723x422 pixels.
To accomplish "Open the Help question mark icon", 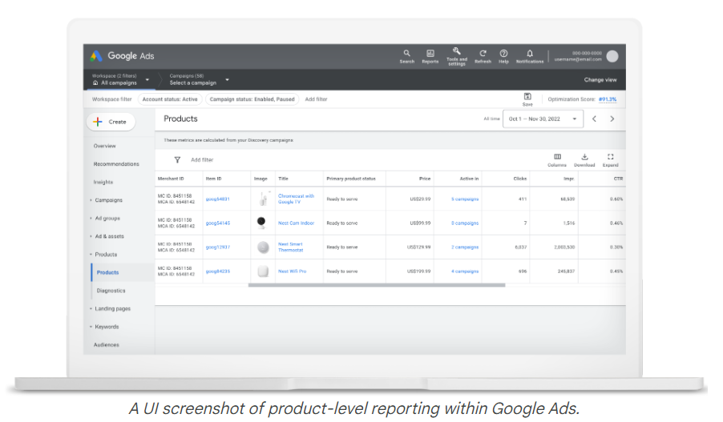I will pos(503,53).
